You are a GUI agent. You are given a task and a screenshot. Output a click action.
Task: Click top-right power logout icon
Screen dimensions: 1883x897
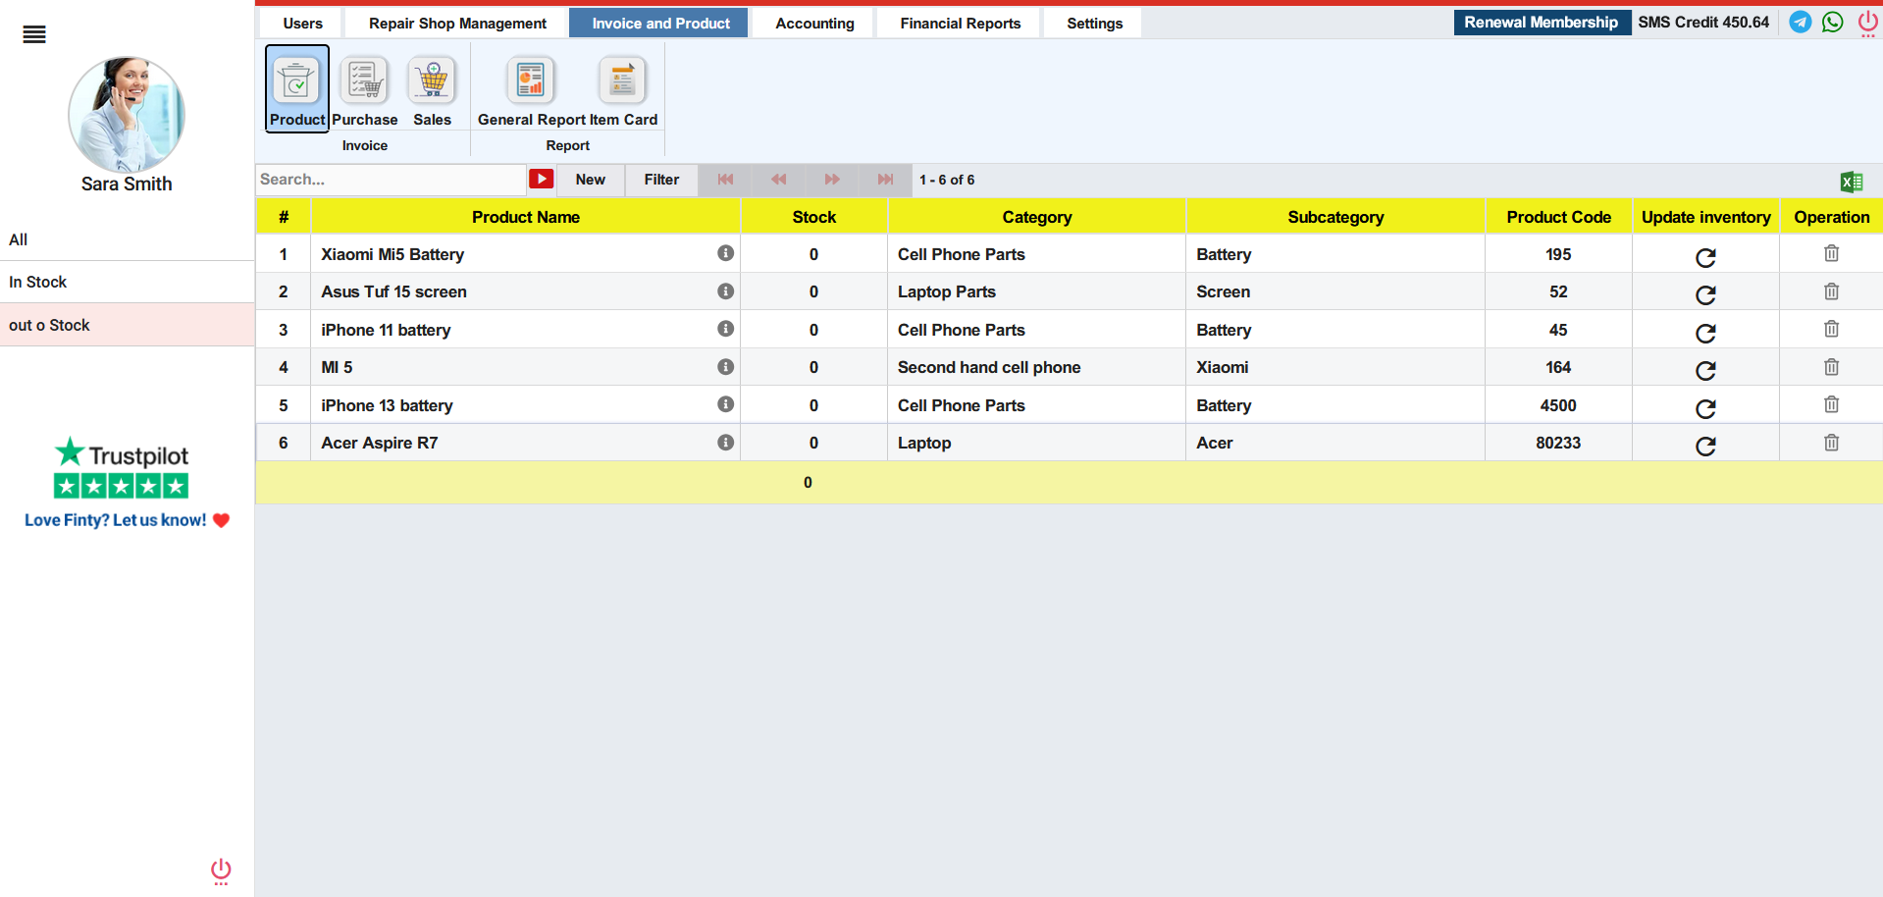click(1867, 23)
